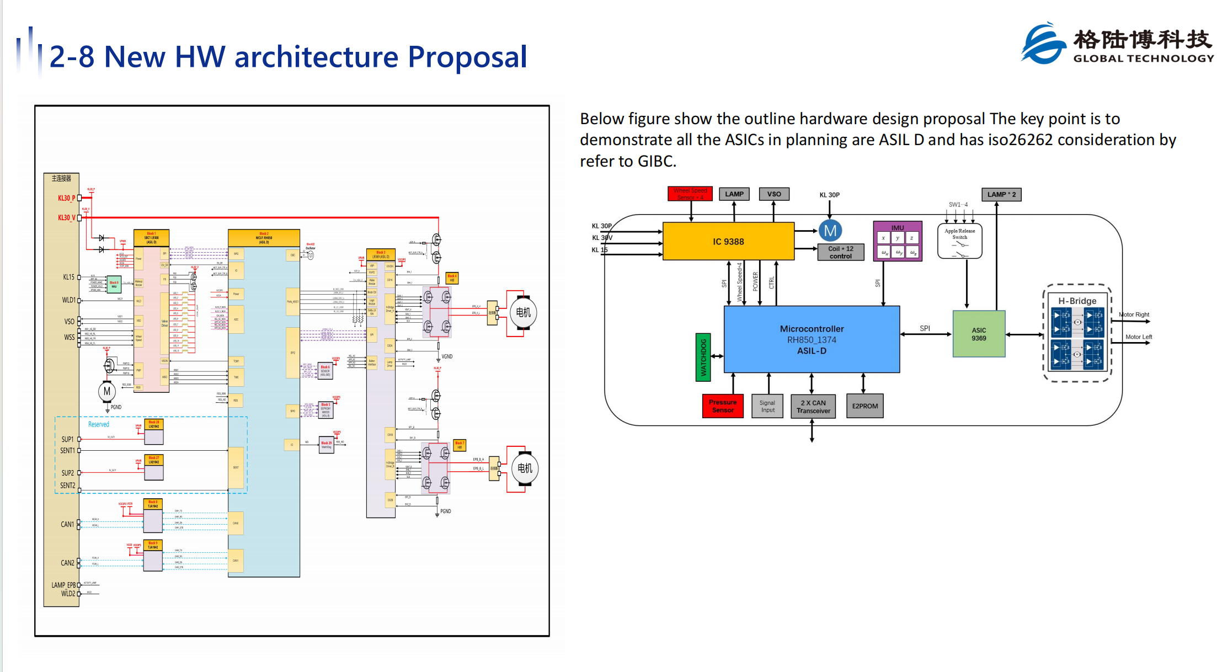This screenshot has height=672, width=1217.
Task: Click the Apple/Release Switch symbol
Action: pos(960,241)
